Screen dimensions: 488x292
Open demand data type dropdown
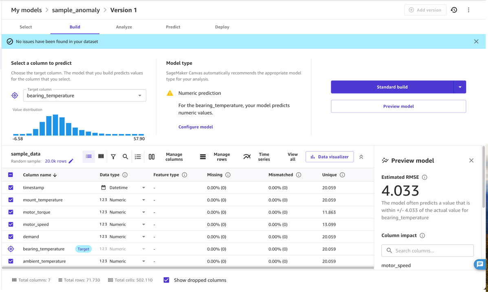(143, 237)
